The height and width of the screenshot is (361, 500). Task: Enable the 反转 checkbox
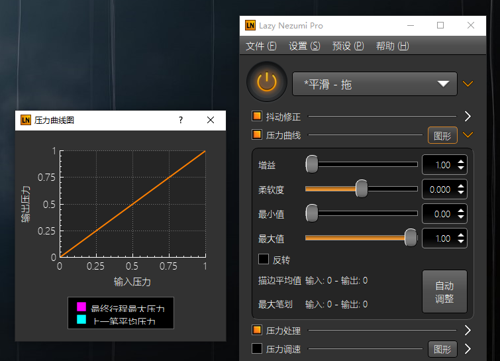point(264,259)
